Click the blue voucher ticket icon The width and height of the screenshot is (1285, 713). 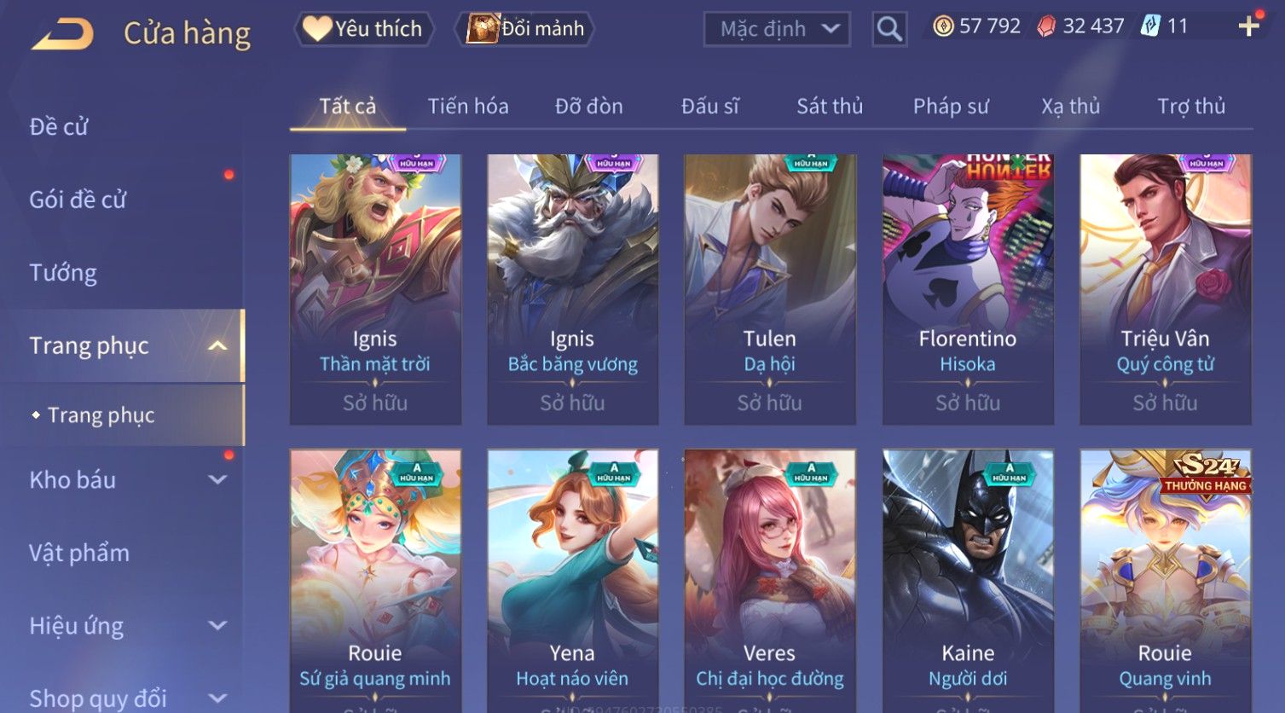pyautogui.click(x=1150, y=26)
